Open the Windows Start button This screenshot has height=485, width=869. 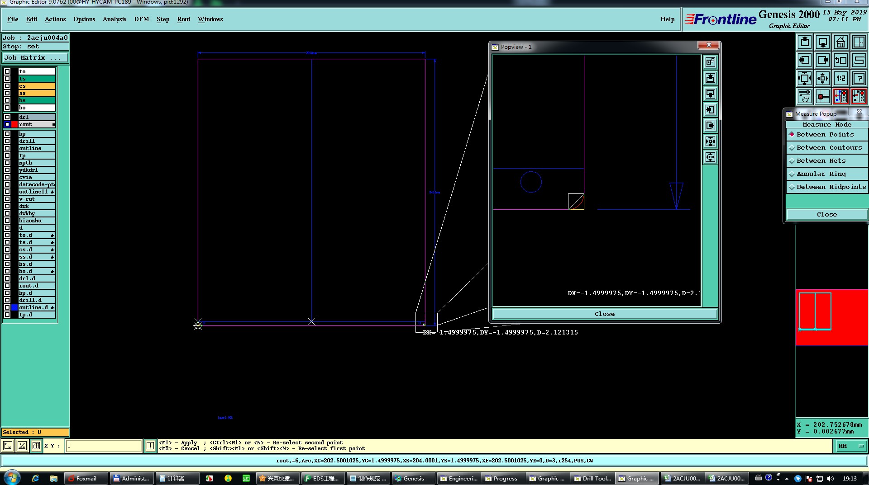click(x=12, y=478)
